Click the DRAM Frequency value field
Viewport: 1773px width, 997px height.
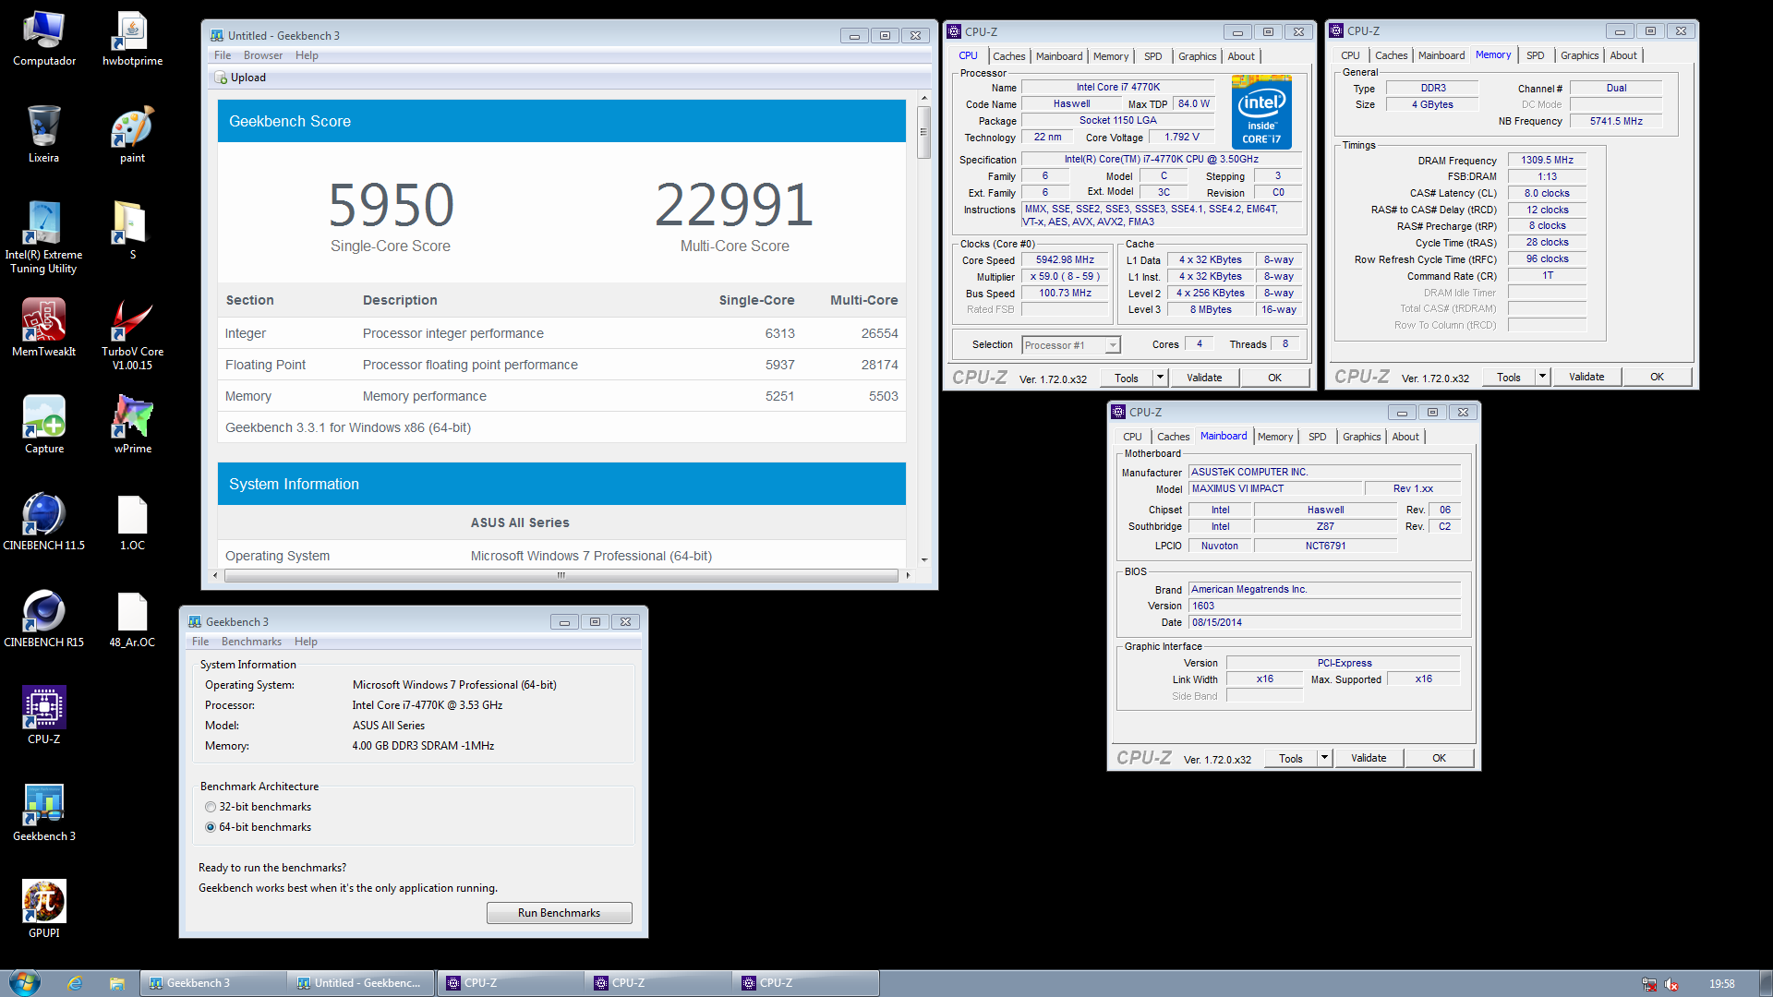pos(1547,160)
